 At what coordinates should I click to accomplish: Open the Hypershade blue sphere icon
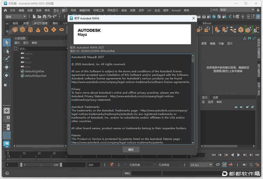(x=214, y=16)
